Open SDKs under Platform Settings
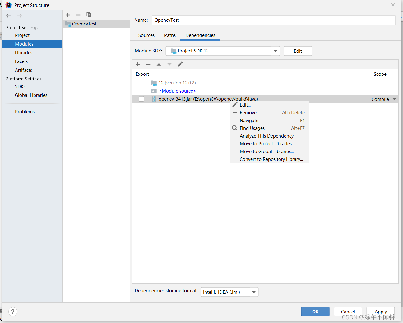 [x=32, y=87]
